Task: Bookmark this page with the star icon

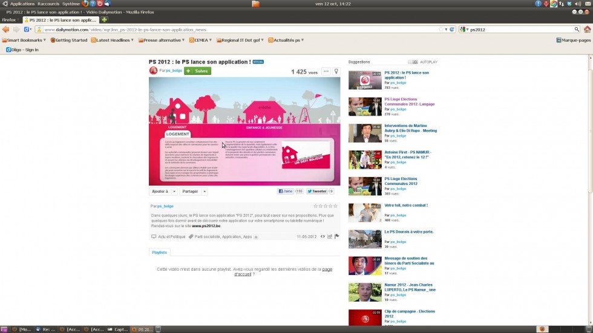Action: point(441,30)
